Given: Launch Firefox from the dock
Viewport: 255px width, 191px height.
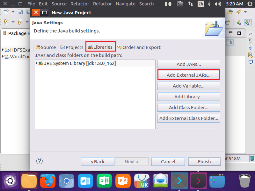Looking at the screenshot, I should pos(47,181).
